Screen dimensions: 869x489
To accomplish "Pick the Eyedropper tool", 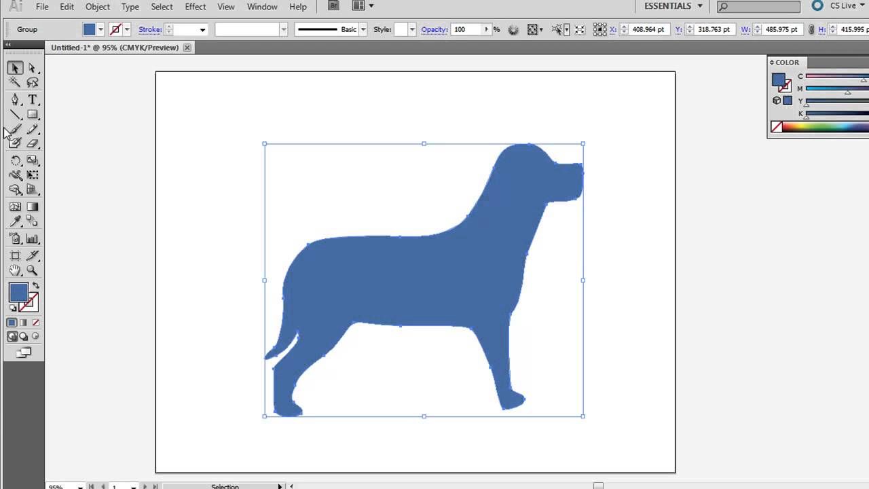I will [15, 221].
